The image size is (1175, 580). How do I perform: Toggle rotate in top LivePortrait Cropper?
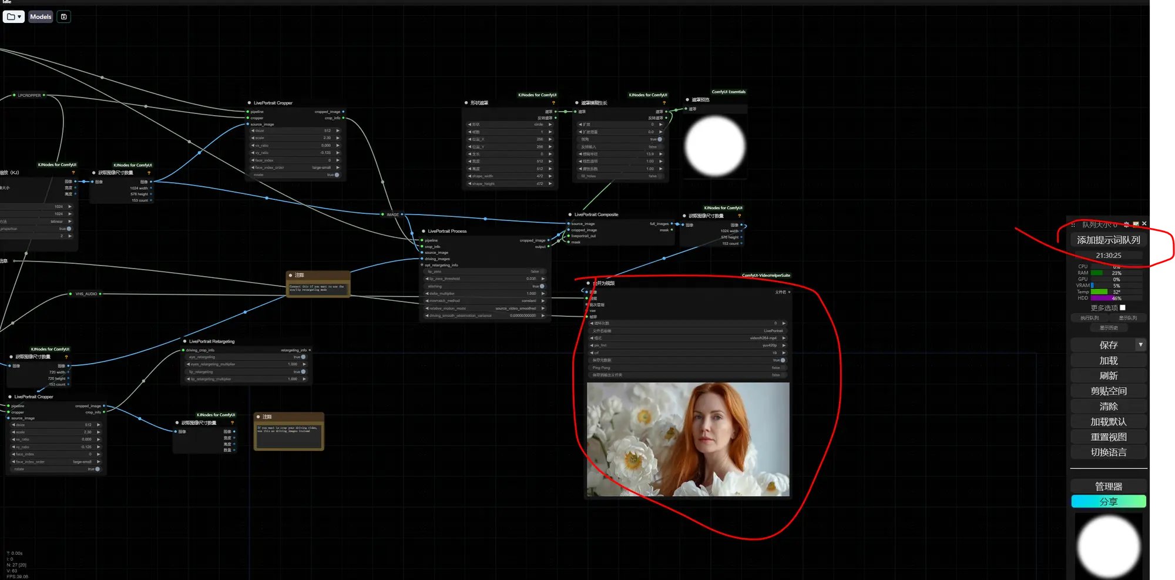click(x=296, y=175)
